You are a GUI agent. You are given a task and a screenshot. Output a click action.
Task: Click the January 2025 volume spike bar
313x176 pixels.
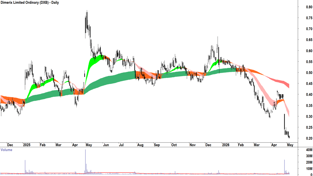(x=25, y=167)
